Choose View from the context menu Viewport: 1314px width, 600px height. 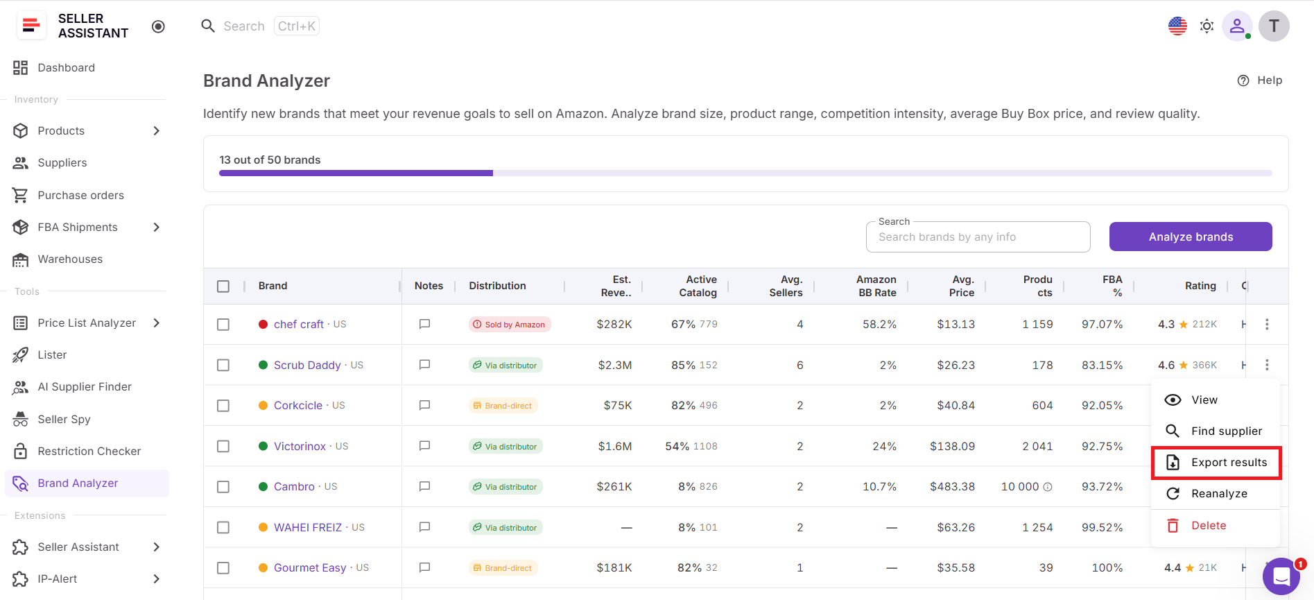[x=1216, y=400]
